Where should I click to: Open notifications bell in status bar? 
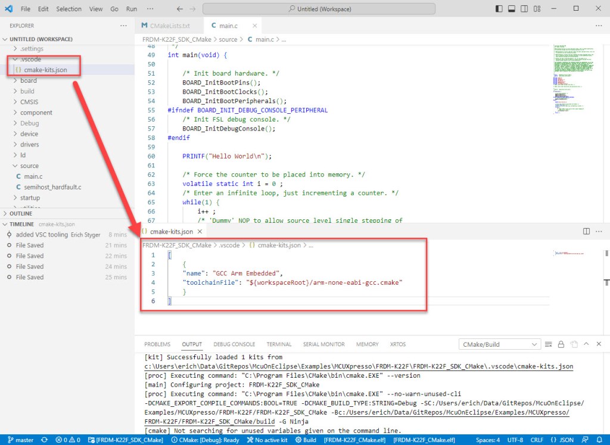tap(600, 440)
